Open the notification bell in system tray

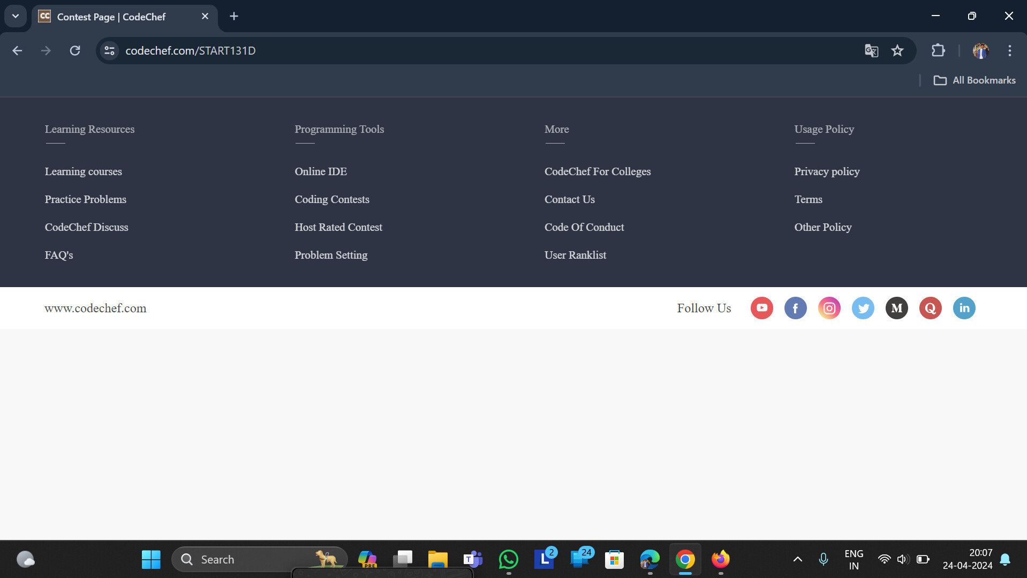point(1005,559)
